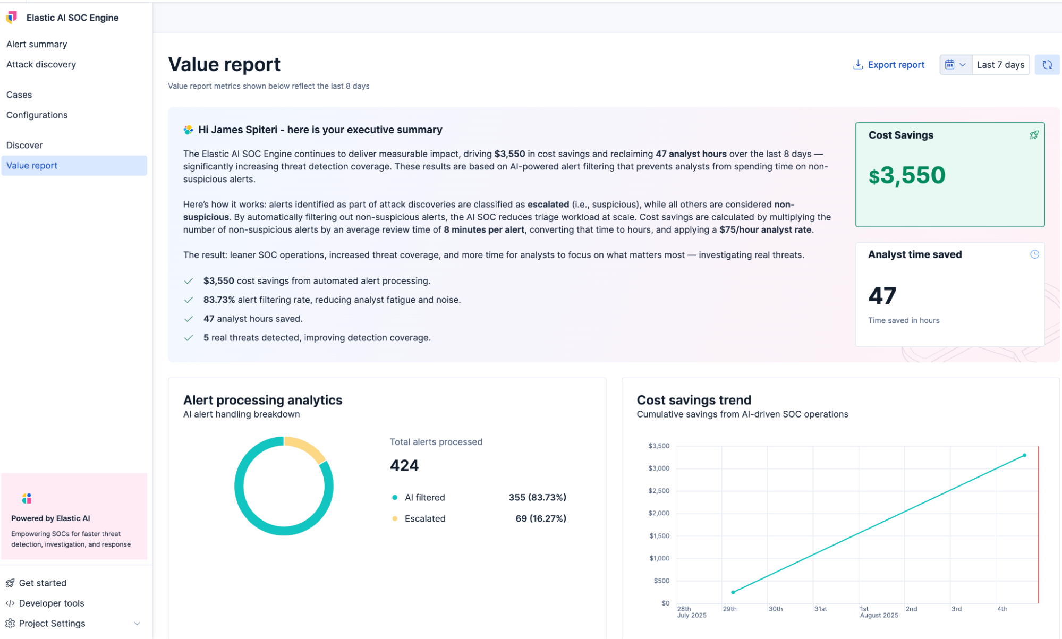Click the Developer tools code icon
Viewport: 1062px width, 639px height.
(x=10, y=603)
